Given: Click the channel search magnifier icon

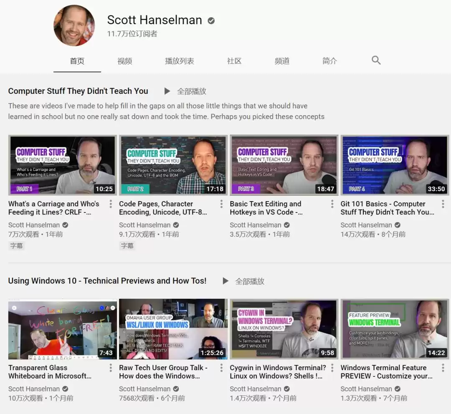Looking at the screenshot, I should (x=376, y=61).
